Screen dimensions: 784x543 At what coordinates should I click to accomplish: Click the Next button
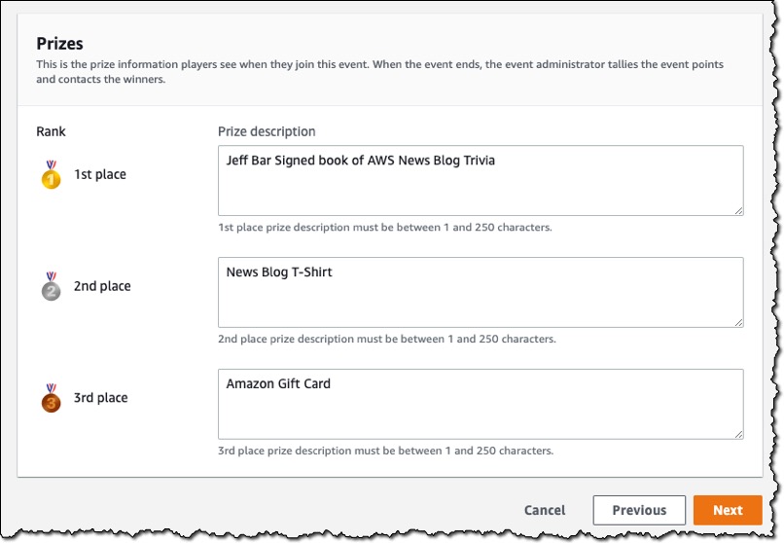coord(728,510)
